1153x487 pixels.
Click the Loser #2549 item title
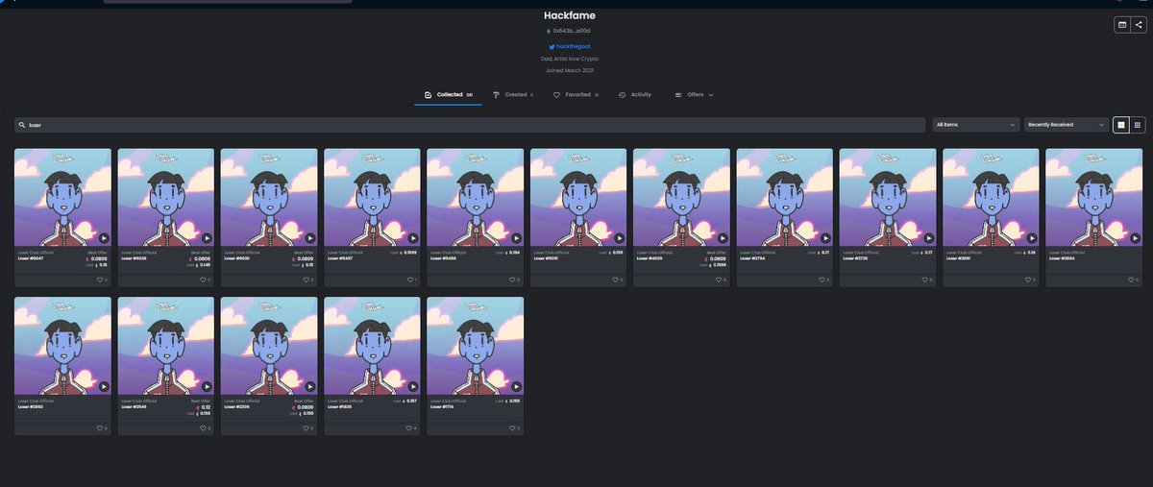click(135, 407)
